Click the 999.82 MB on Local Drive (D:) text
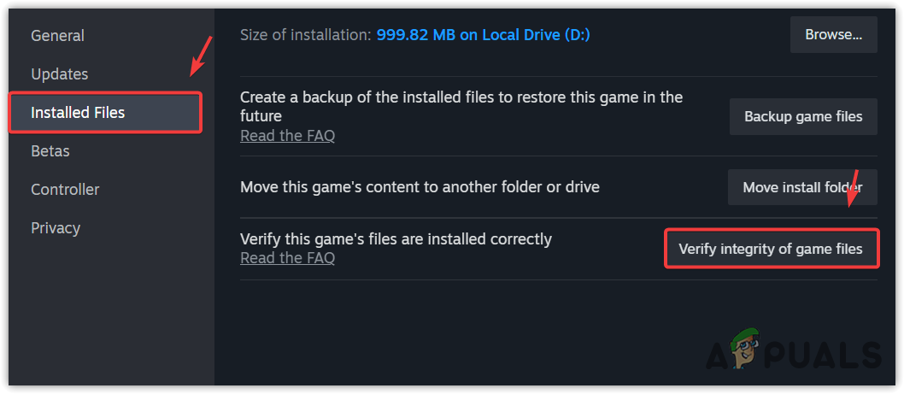904x394 pixels. [483, 35]
